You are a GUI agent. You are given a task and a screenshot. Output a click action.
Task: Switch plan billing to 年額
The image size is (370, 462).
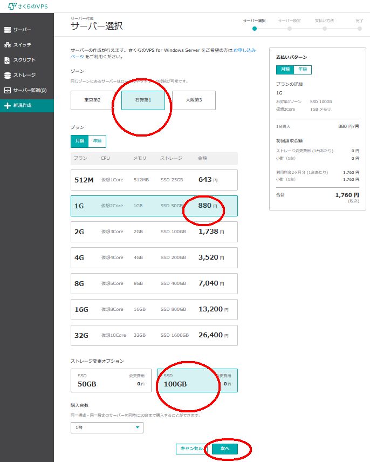pyautogui.click(x=97, y=141)
